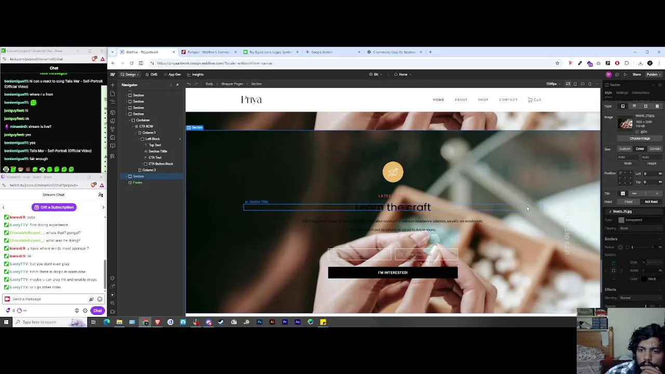This screenshot has width=665, height=374.
Task: Click the Brave reload page icon
Action: point(131,63)
